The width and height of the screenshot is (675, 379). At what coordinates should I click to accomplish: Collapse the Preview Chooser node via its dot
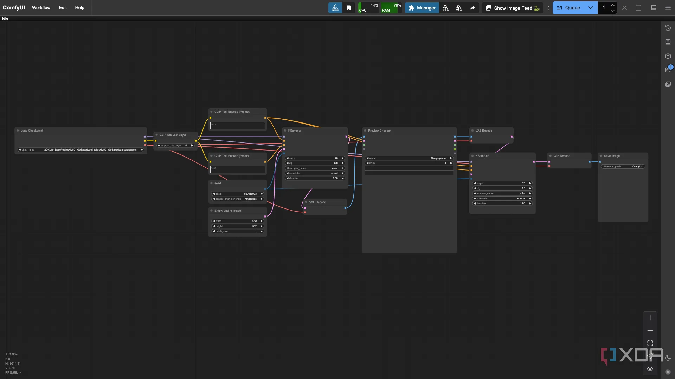(x=365, y=131)
